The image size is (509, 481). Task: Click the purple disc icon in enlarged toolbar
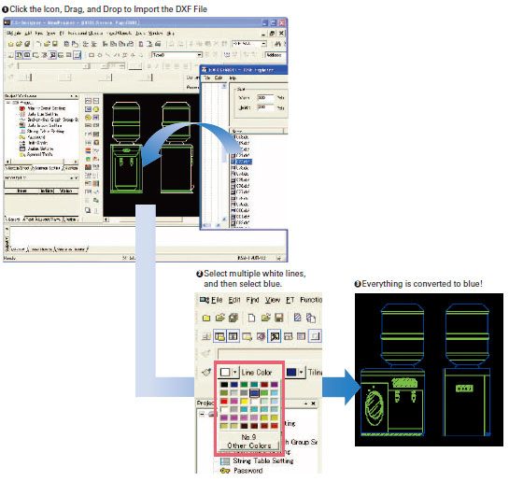pos(261,336)
